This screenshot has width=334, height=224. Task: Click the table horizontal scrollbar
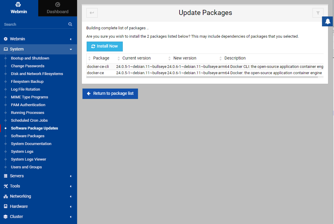point(202,77)
